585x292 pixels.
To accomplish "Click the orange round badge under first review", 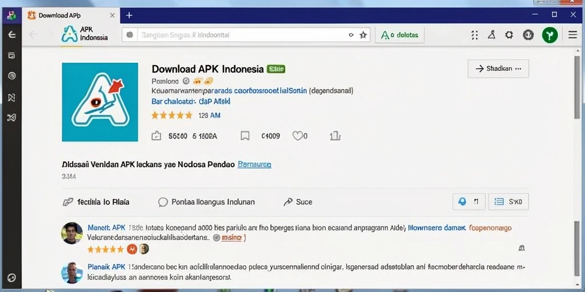I will [132, 249].
